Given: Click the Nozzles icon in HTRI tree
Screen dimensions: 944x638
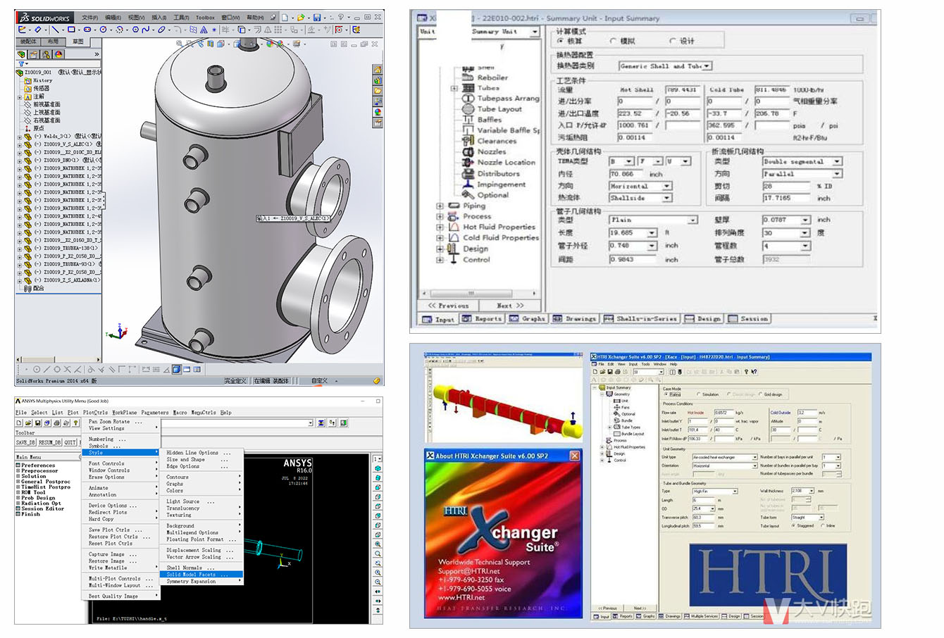Looking at the screenshot, I should pos(468,151).
